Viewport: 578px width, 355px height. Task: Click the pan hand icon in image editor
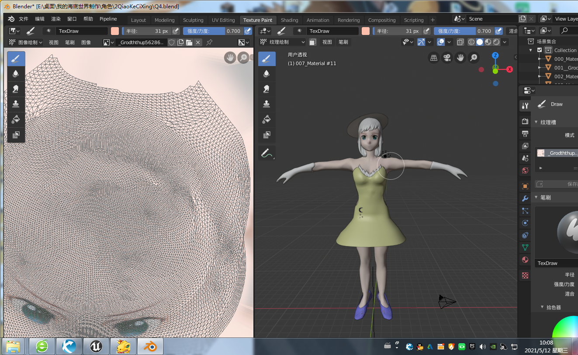point(230,58)
